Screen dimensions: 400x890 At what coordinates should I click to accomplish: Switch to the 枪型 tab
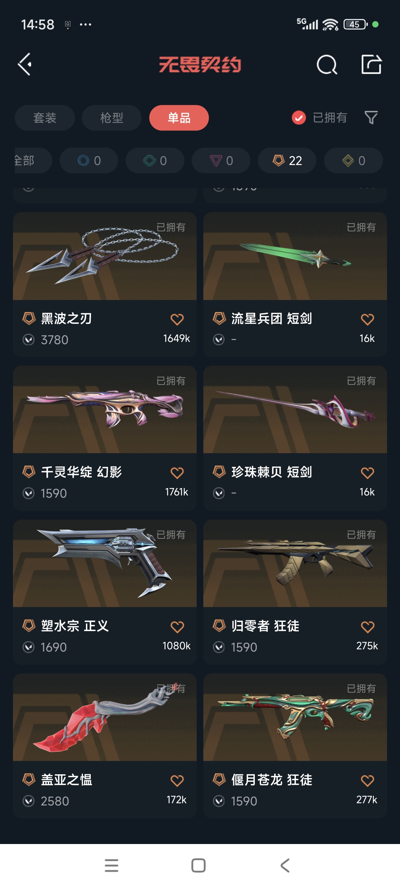(x=111, y=118)
